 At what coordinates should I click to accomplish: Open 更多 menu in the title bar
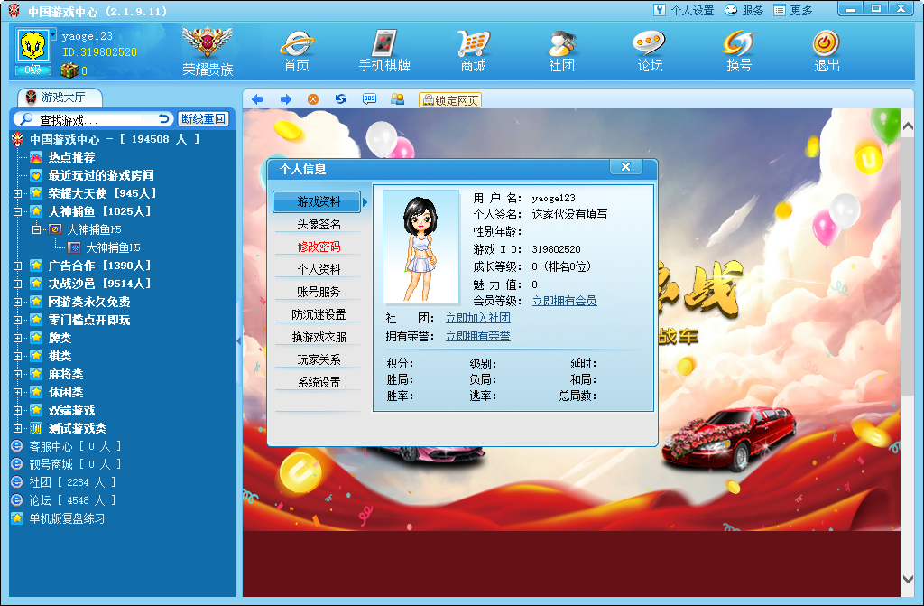[x=793, y=11]
